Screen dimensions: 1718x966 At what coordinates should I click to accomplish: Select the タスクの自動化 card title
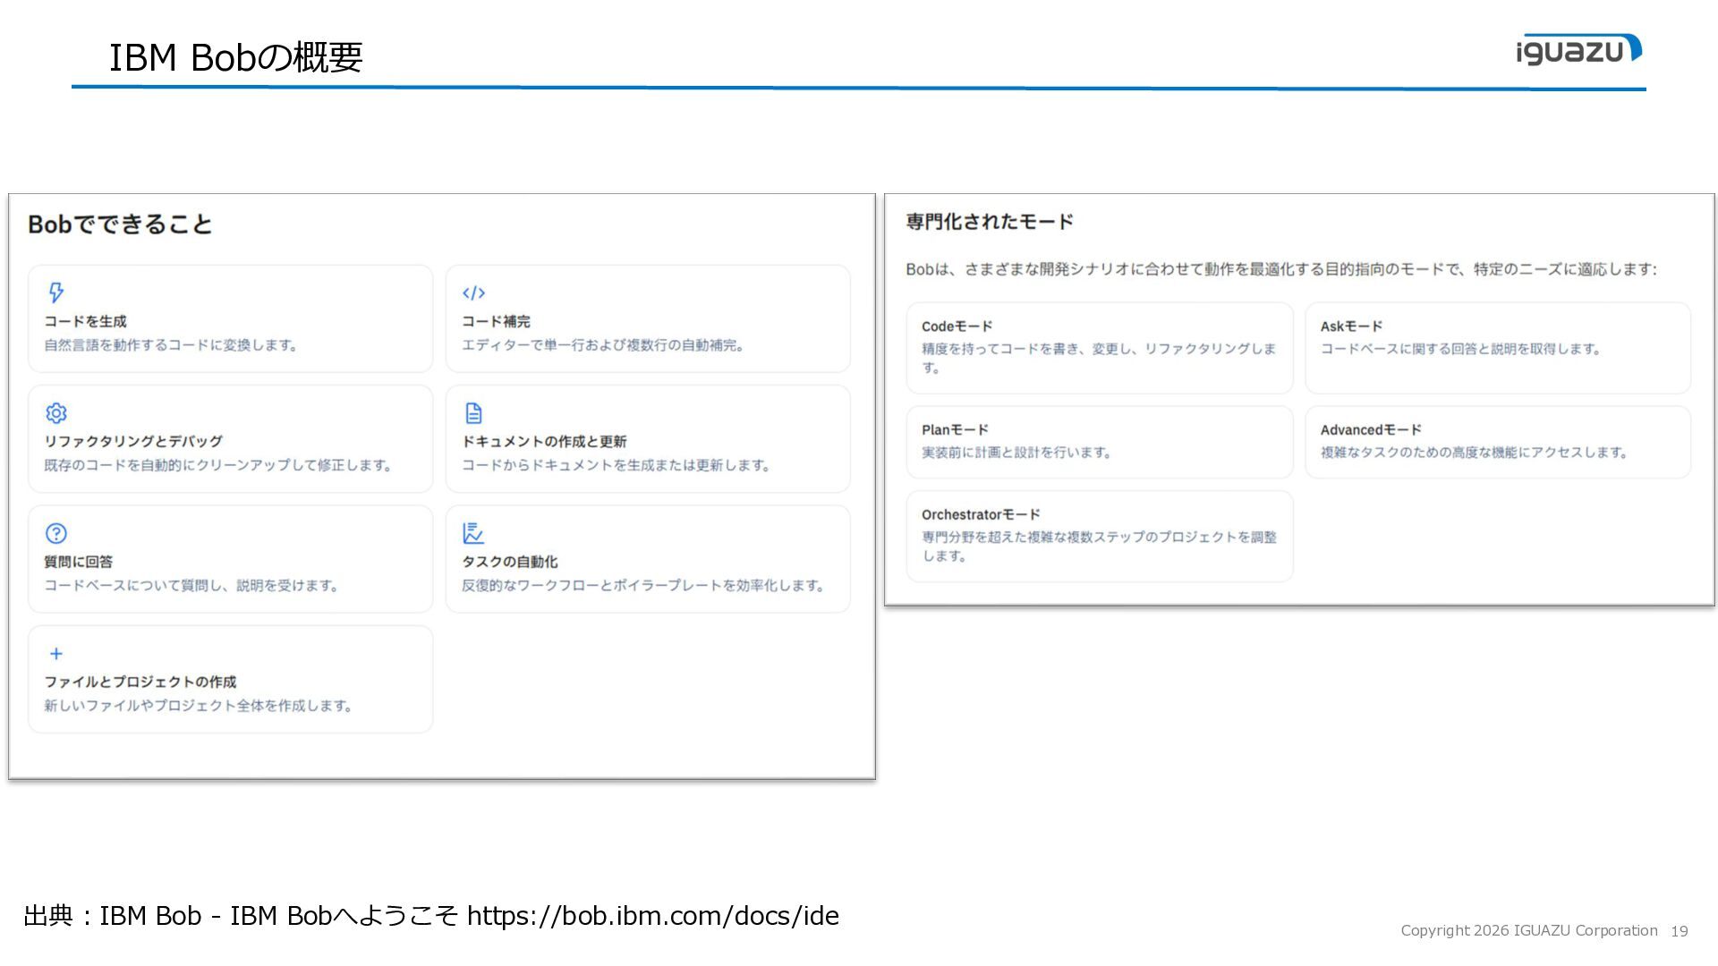coord(509,562)
